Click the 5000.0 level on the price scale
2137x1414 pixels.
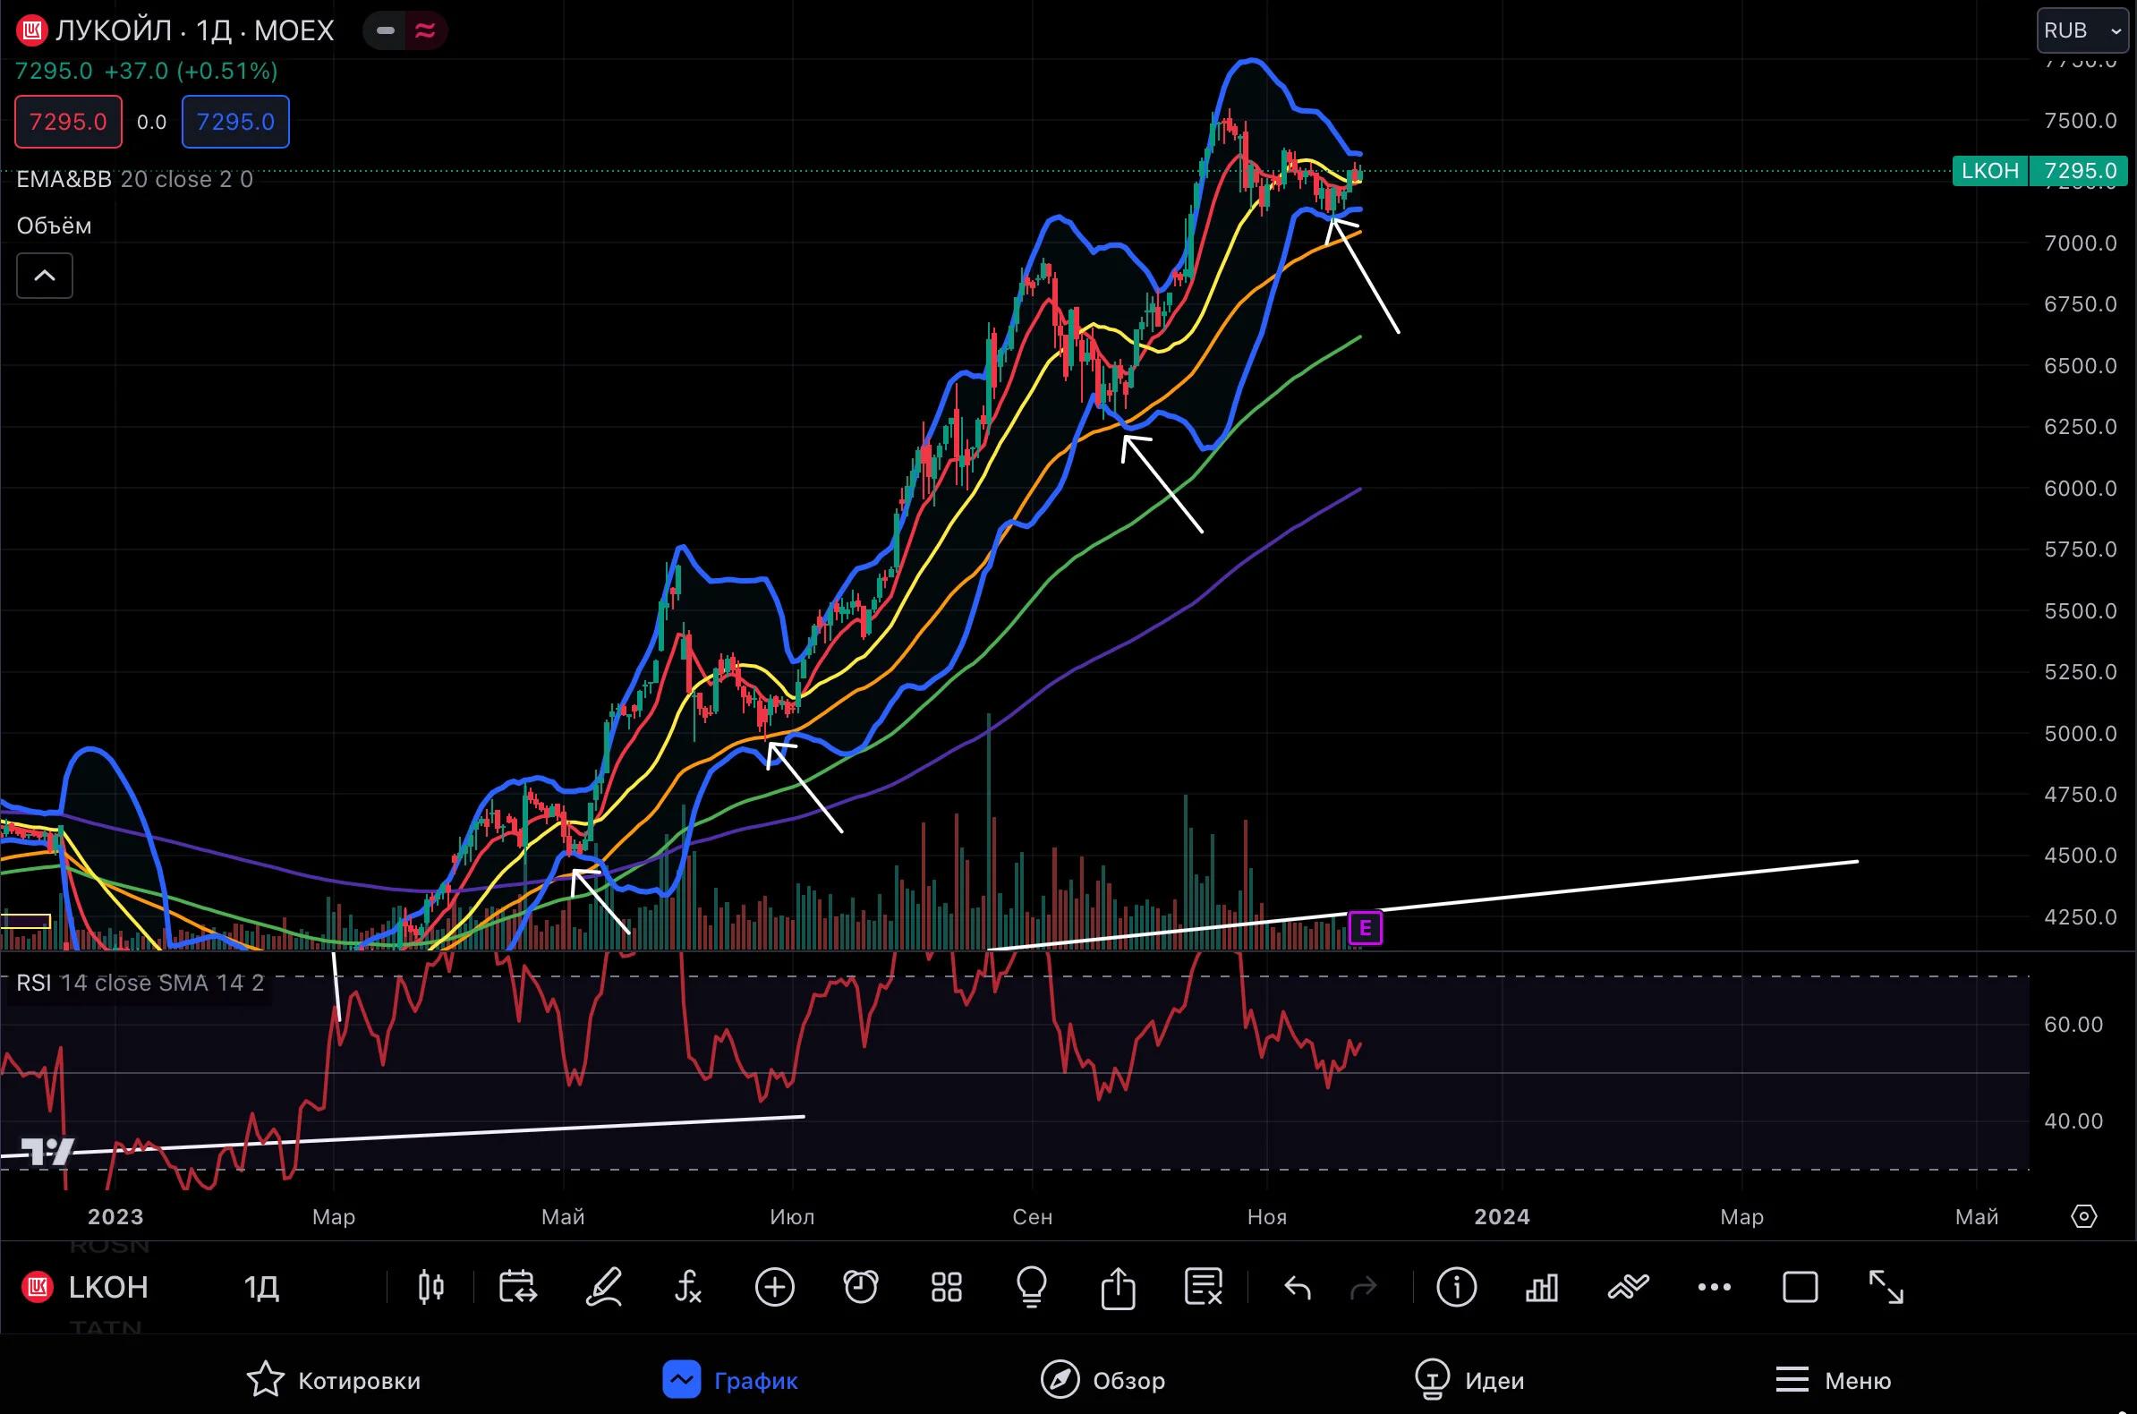2081,733
